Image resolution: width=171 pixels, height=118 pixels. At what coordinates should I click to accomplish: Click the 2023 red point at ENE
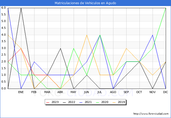coord(21,48)
